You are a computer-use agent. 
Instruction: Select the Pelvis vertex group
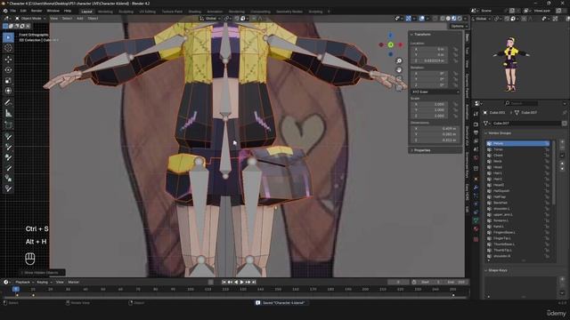(518, 144)
